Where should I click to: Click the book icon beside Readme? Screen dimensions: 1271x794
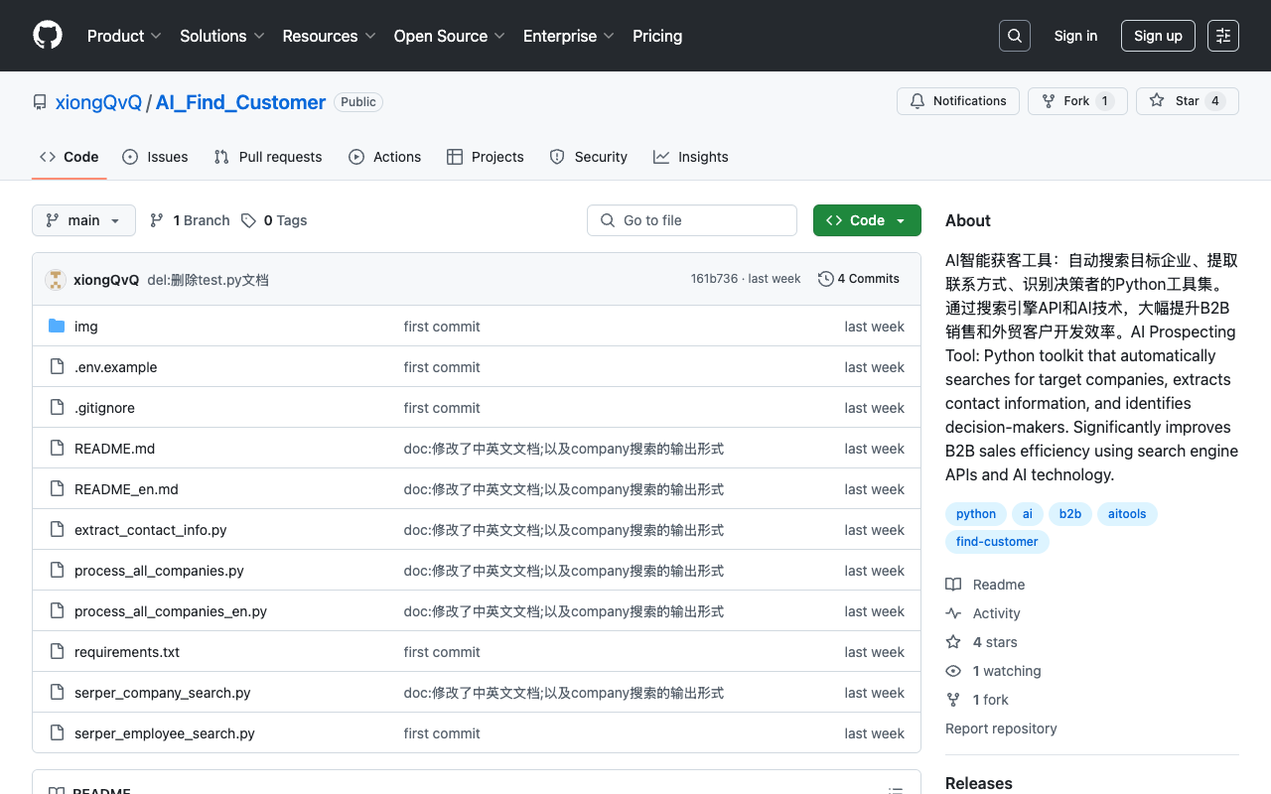953,585
